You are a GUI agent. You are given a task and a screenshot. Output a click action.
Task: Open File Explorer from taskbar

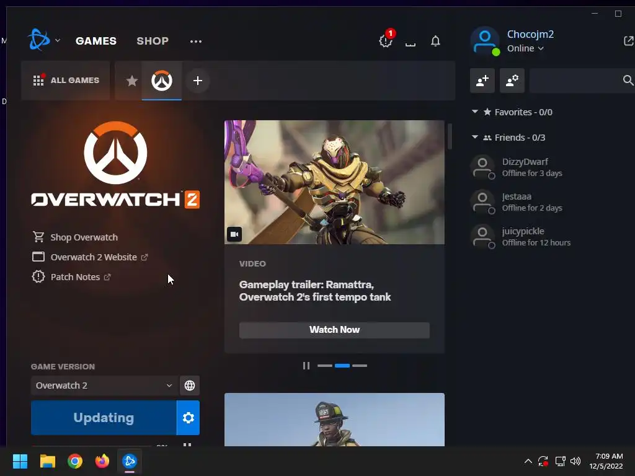click(47, 461)
